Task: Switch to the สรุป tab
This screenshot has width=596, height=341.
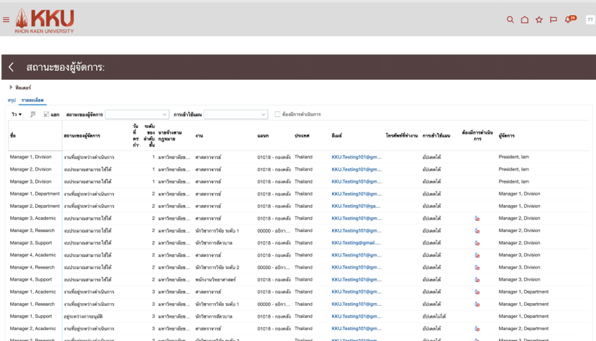Action: (x=11, y=100)
